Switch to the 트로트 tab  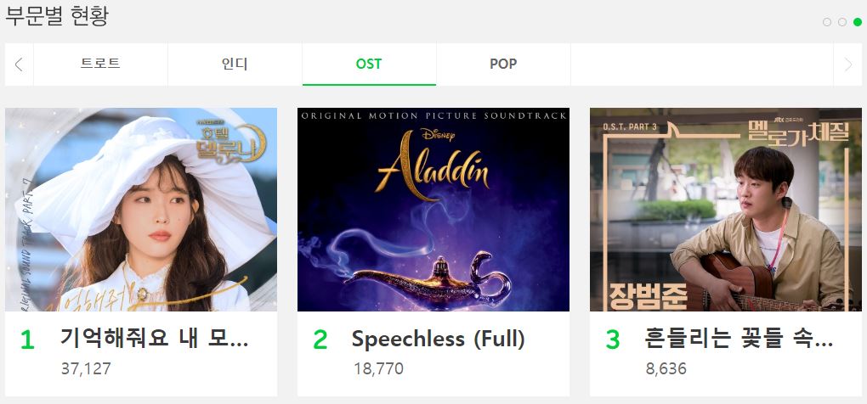point(100,65)
